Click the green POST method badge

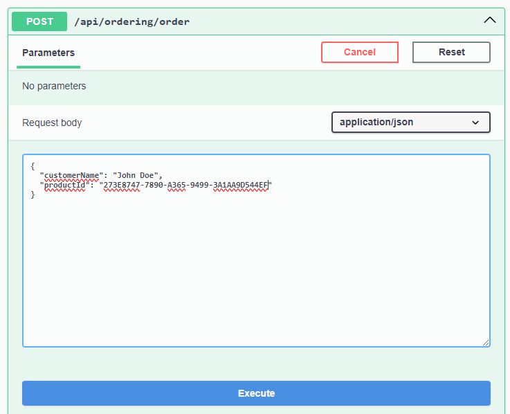click(x=39, y=21)
